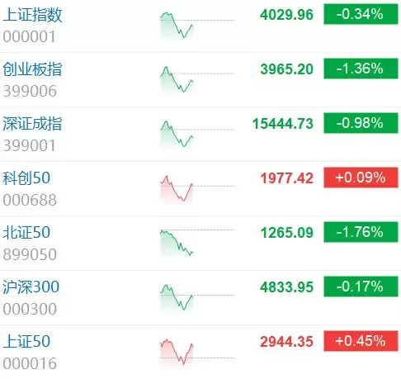
Task: Click the 上证指数 sparkline chart
Action: [197, 26]
